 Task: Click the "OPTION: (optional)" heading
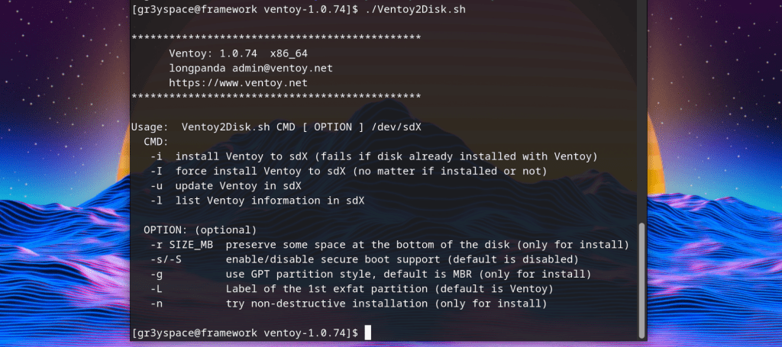click(x=200, y=230)
